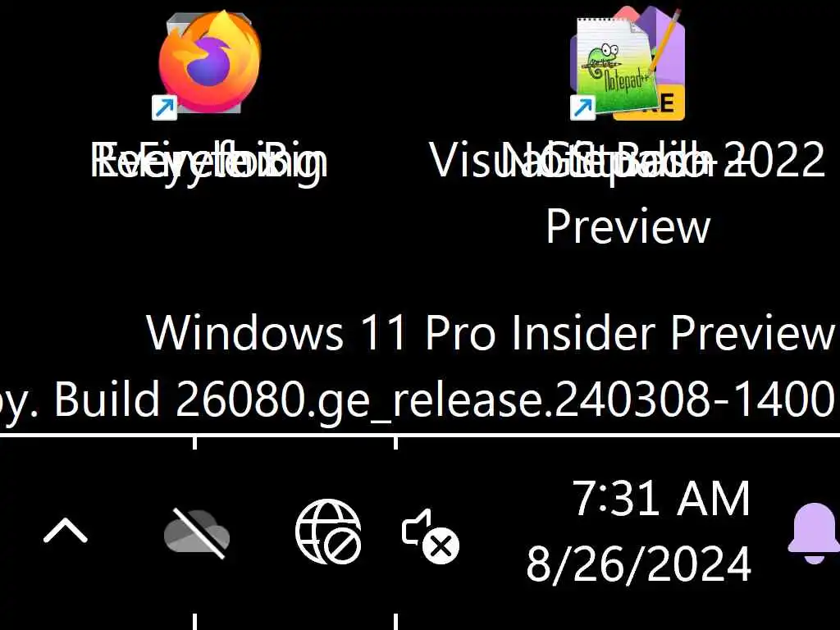
Task: Click the word Preview under the Notepad++ icon
Action: (x=628, y=227)
